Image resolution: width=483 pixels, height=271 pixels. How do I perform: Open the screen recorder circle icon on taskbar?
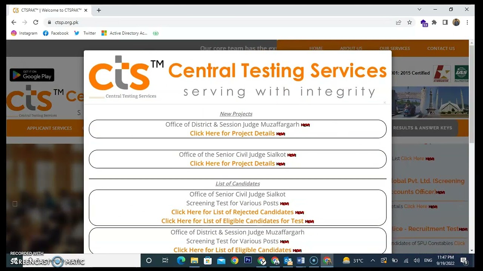coord(314,260)
